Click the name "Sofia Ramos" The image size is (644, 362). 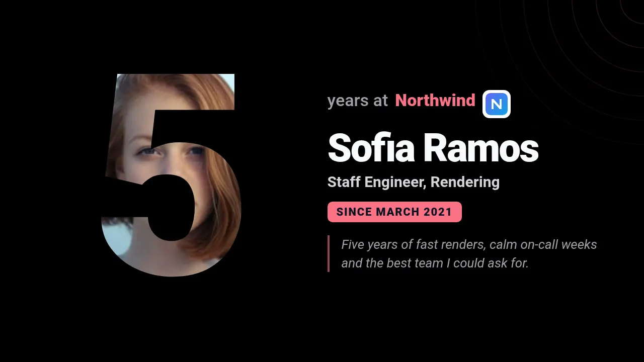(433, 148)
